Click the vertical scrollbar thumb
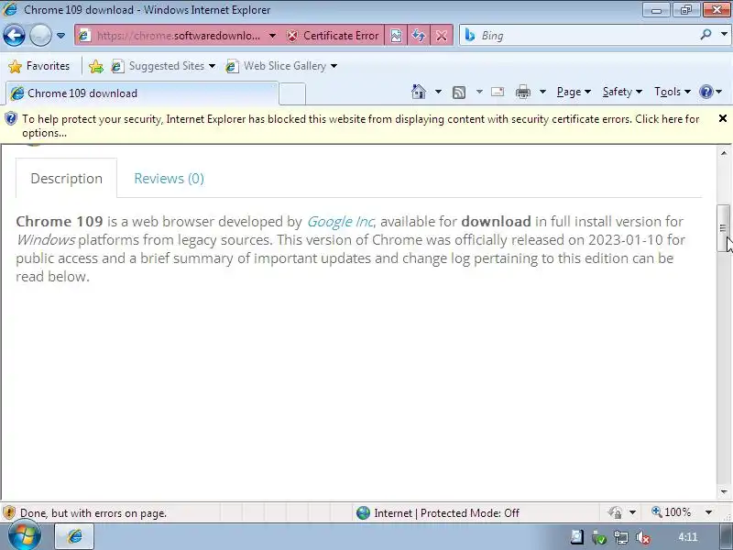 point(723,228)
